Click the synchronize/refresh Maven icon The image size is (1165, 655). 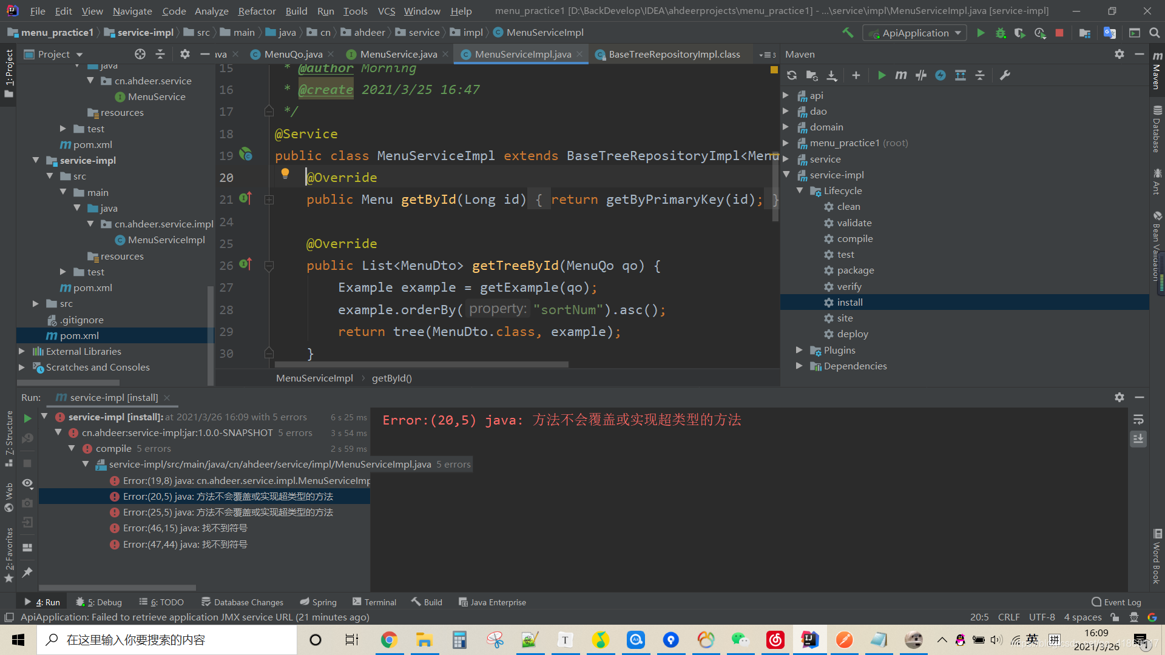791,75
